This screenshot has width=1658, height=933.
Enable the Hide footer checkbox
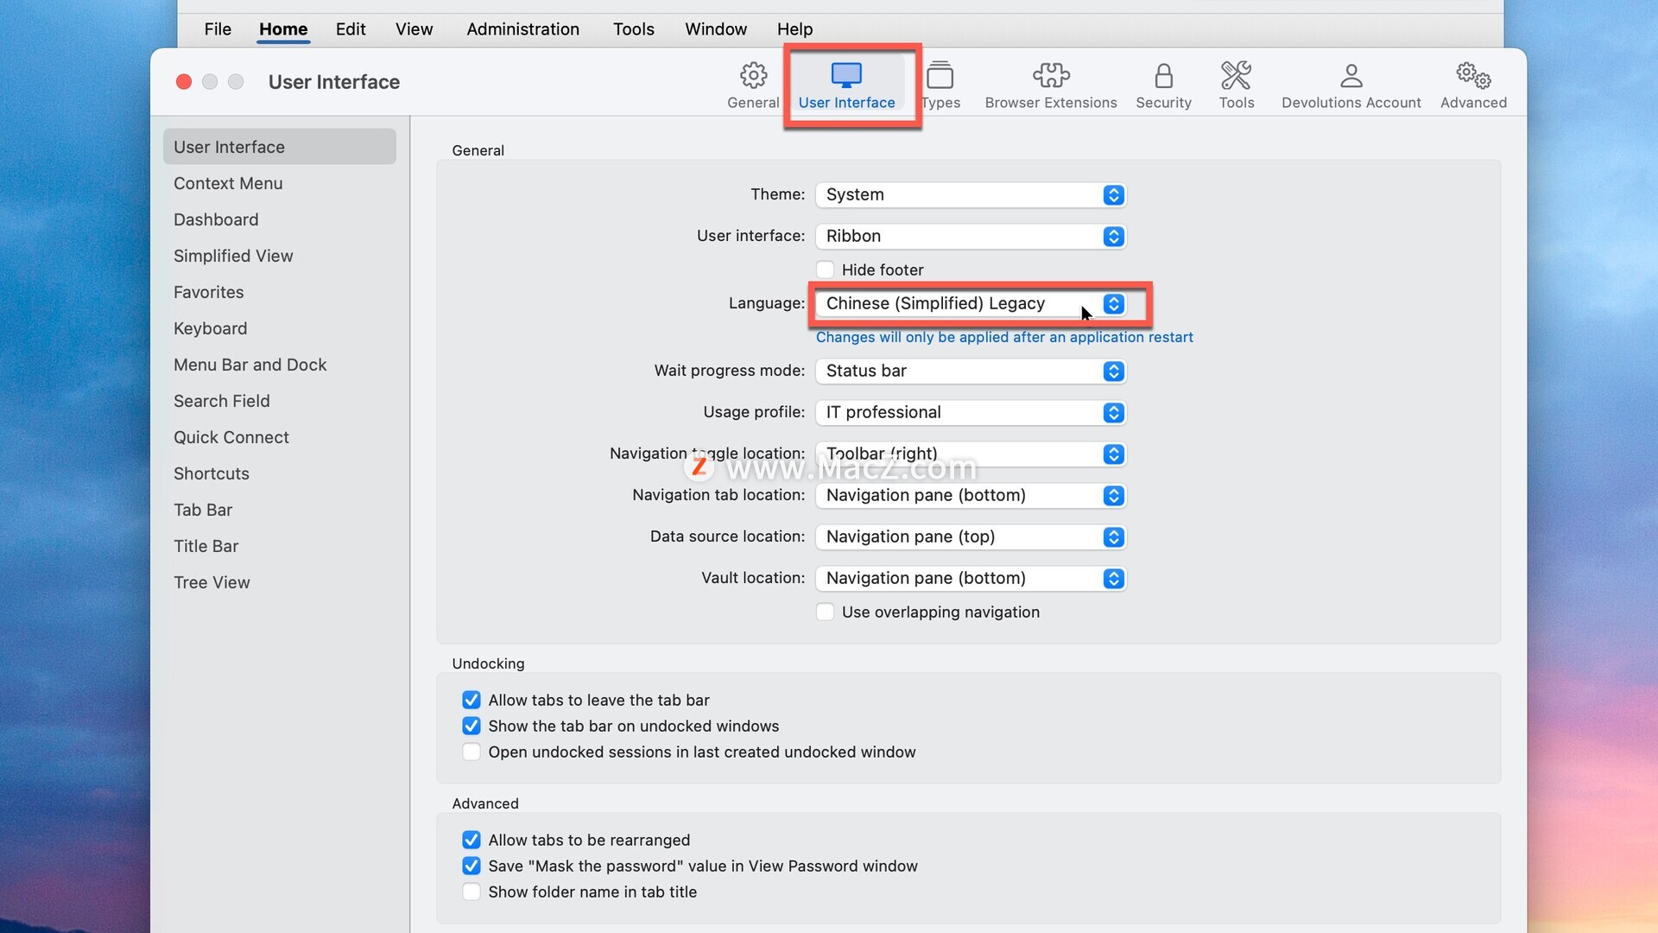click(x=826, y=270)
